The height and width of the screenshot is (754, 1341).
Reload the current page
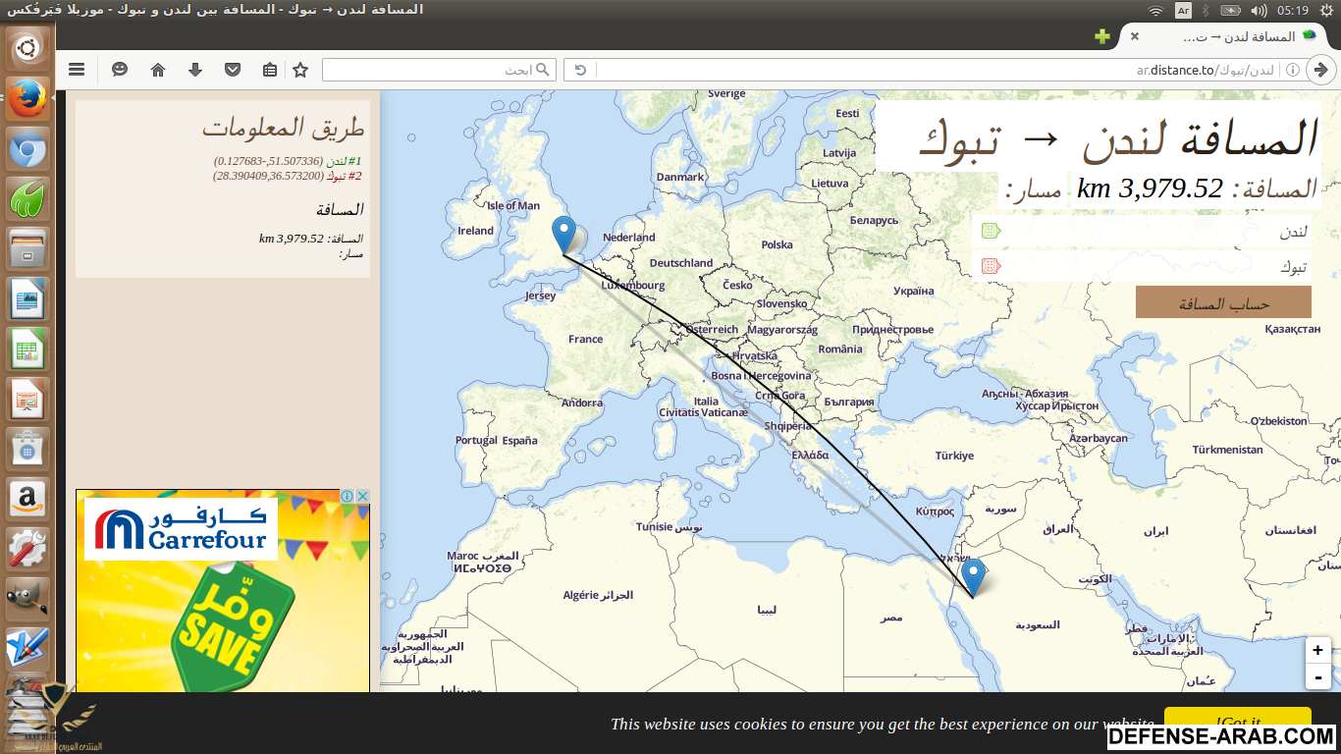click(579, 70)
